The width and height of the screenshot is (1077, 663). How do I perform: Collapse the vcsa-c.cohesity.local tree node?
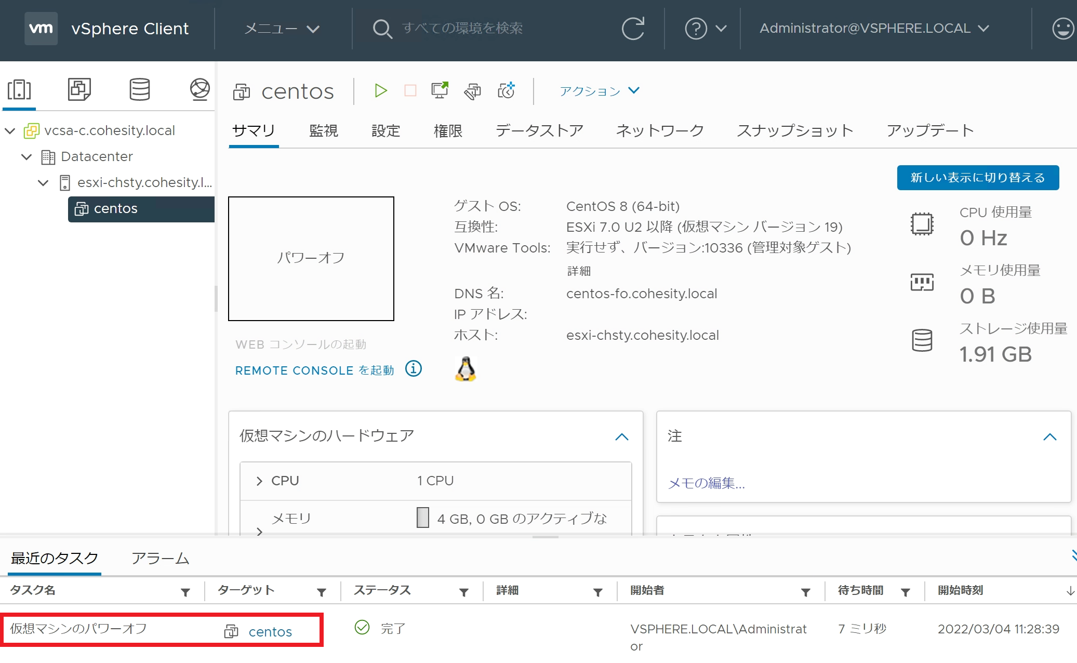tap(10, 130)
